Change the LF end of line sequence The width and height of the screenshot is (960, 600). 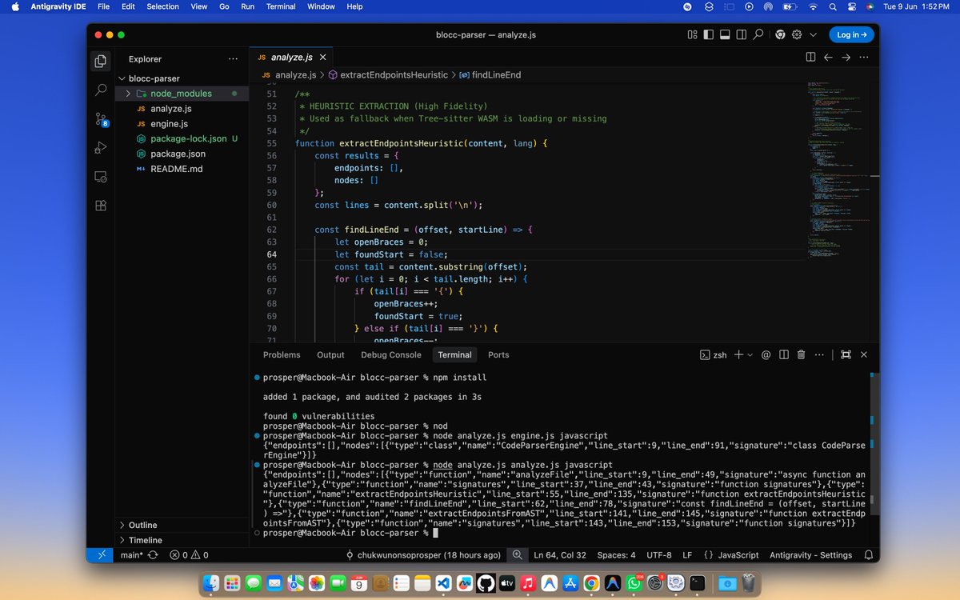[687, 555]
